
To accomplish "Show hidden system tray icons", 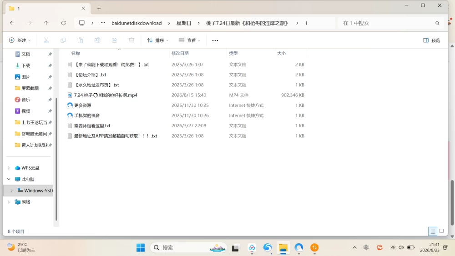I will (354, 248).
